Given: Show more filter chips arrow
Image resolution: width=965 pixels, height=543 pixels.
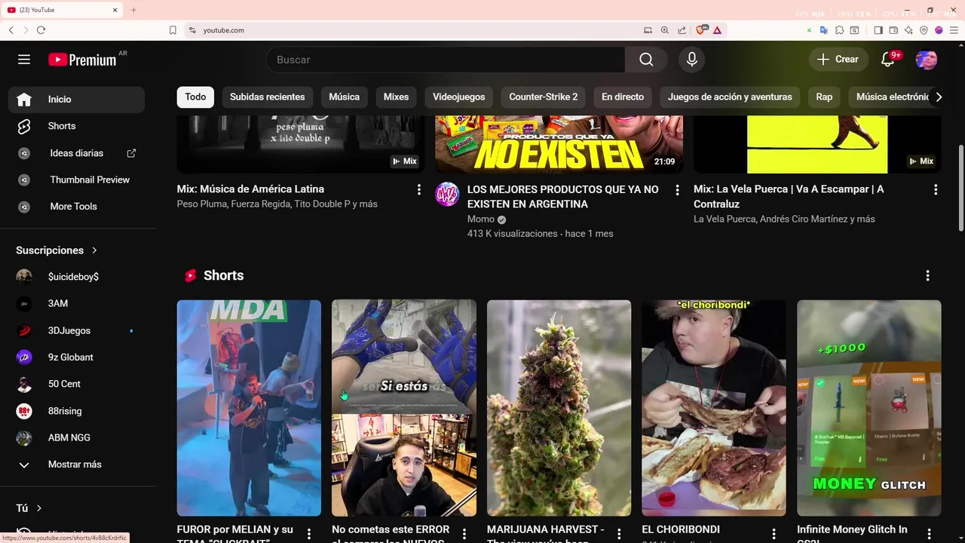Looking at the screenshot, I should coord(939,97).
